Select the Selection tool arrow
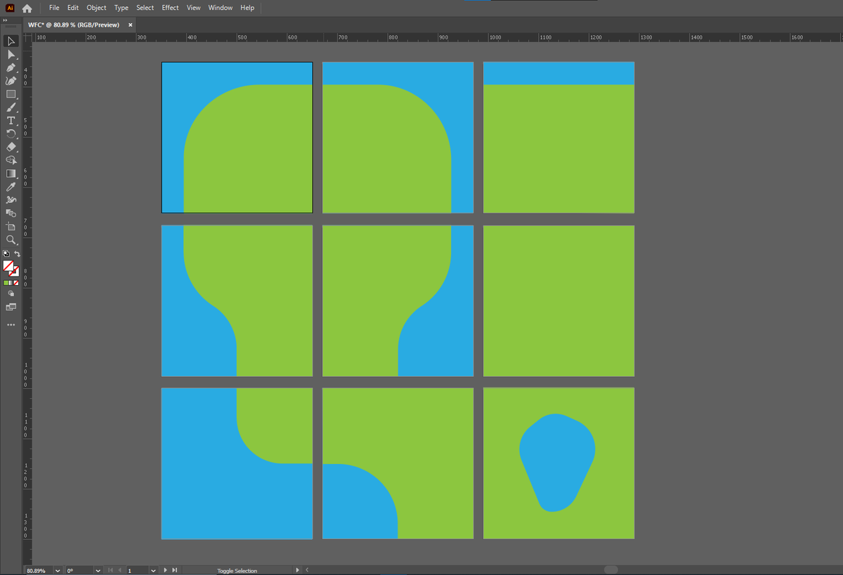Viewport: 843px width, 575px height. click(x=11, y=41)
